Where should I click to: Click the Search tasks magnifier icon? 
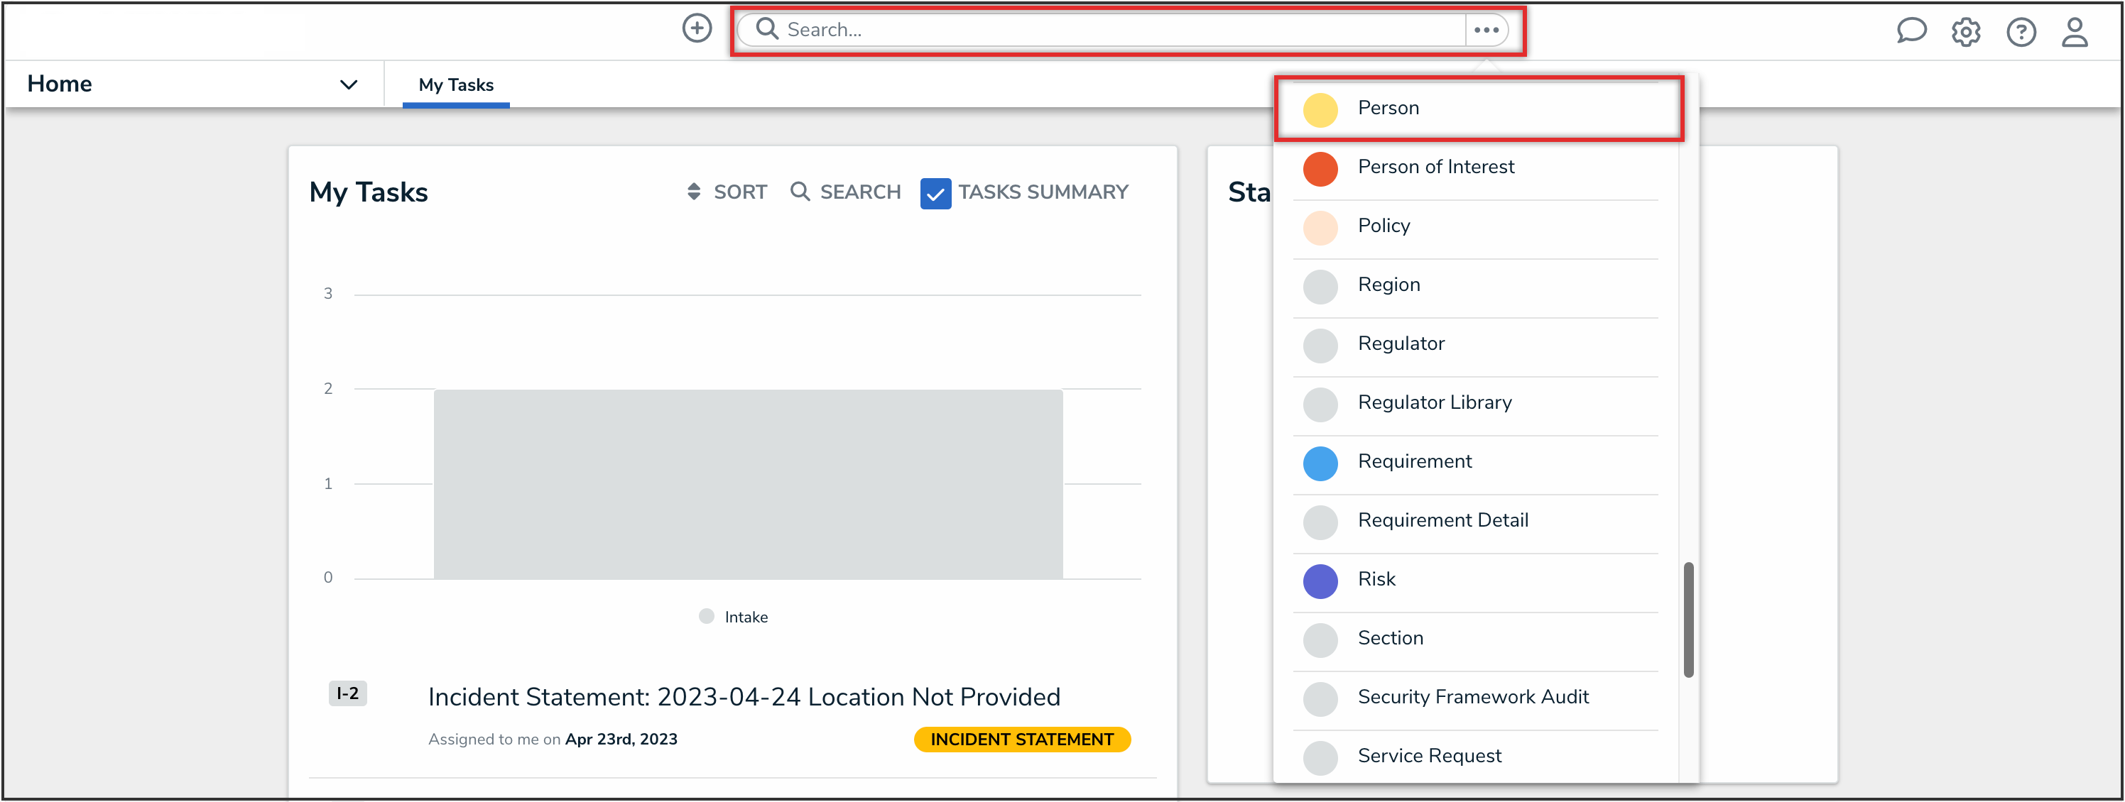(799, 192)
